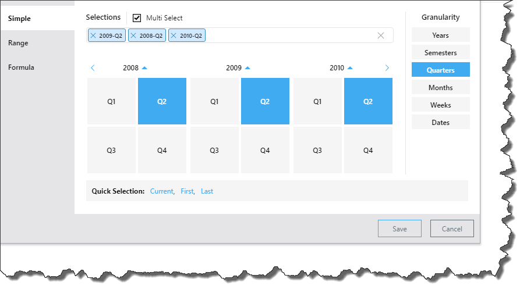Select Q3 of 2009
Screen dimensions: 527x293
pos(214,150)
